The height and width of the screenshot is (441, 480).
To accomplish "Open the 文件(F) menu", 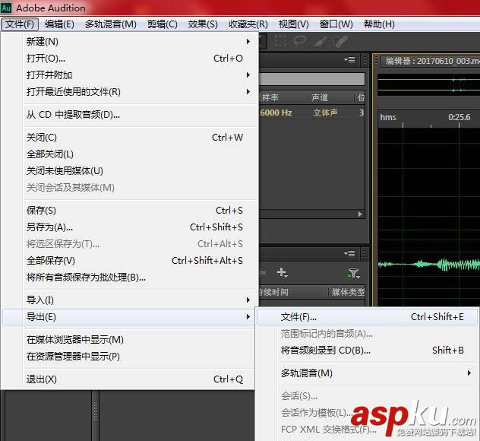I will 20,24.
